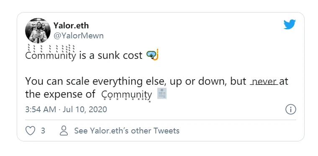Viewport: 318px width, 156px height.
Task: Click the receipt emoji after Community
Action: (162, 93)
